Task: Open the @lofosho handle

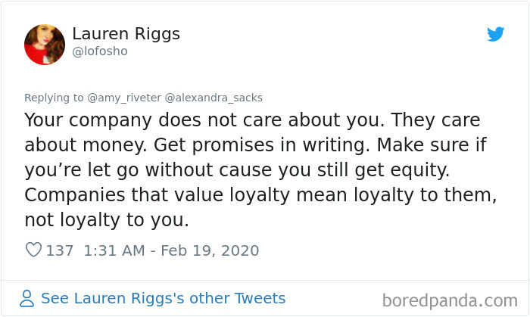Action: [100, 51]
